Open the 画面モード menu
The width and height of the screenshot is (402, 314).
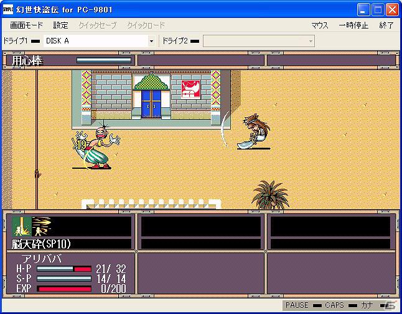[x=26, y=25]
